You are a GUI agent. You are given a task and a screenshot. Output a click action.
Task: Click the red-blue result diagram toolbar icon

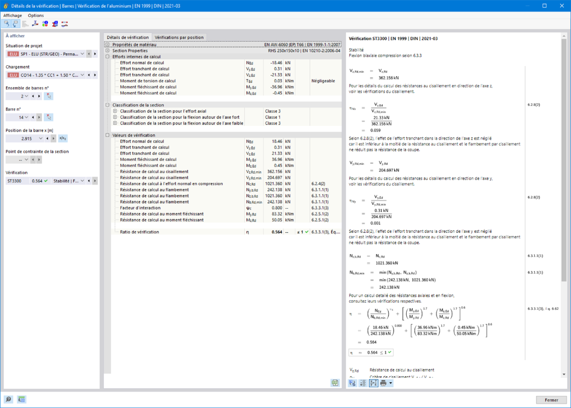click(x=65, y=24)
